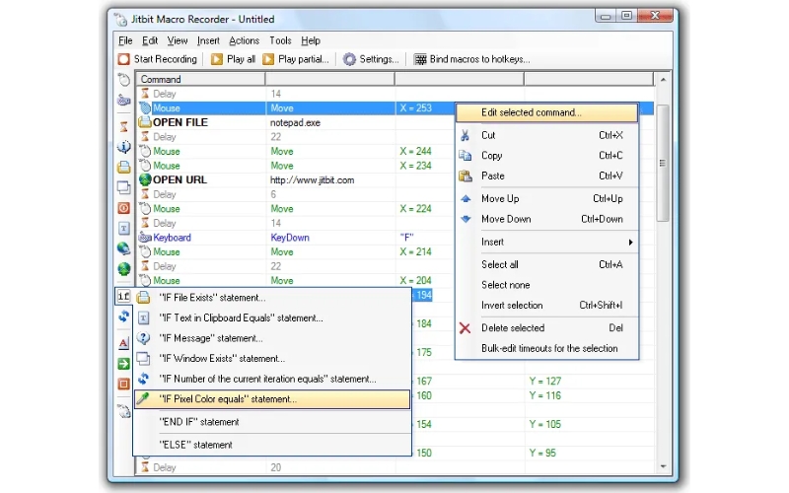The width and height of the screenshot is (789, 493).
Task: Select "IF Window Exists" statement... option
Action: click(x=272, y=359)
